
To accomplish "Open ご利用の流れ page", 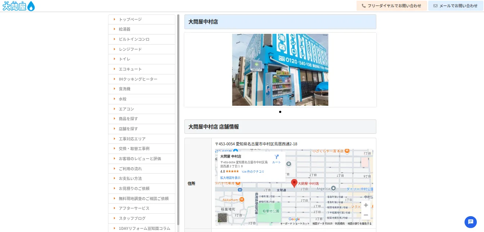I will pos(142,169).
